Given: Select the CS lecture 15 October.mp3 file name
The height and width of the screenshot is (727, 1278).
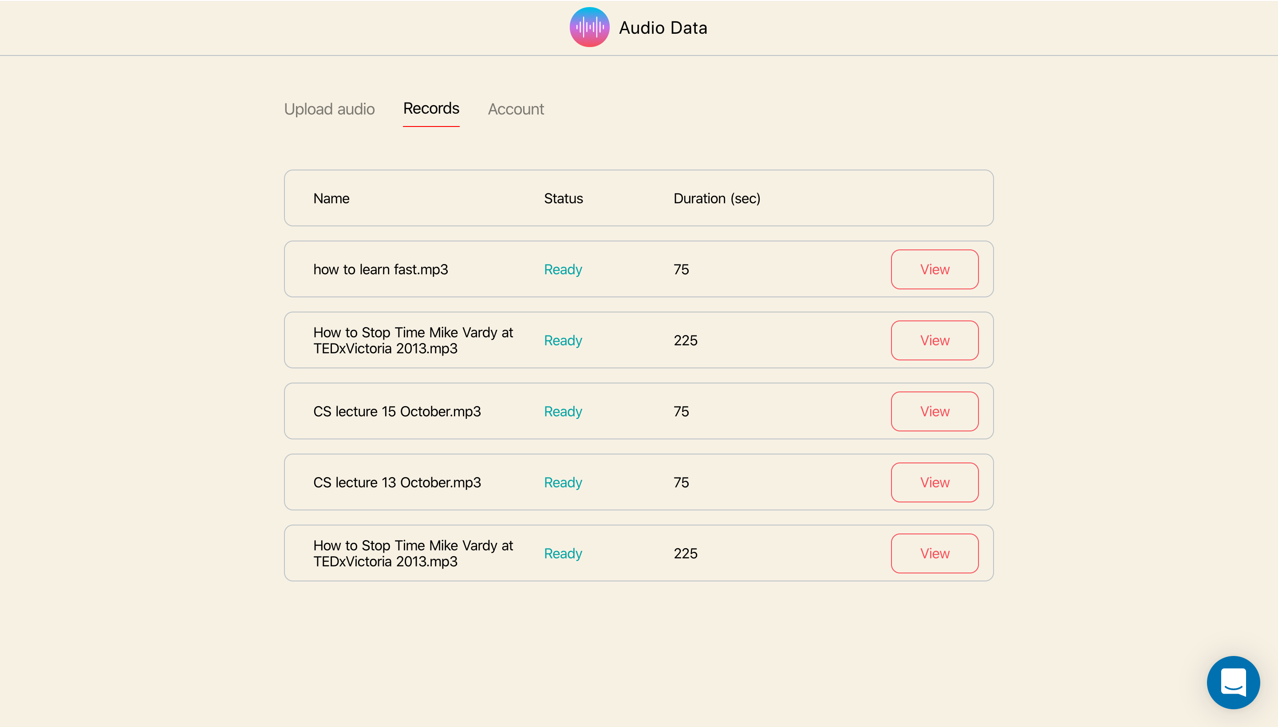Looking at the screenshot, I should (397, 411).
